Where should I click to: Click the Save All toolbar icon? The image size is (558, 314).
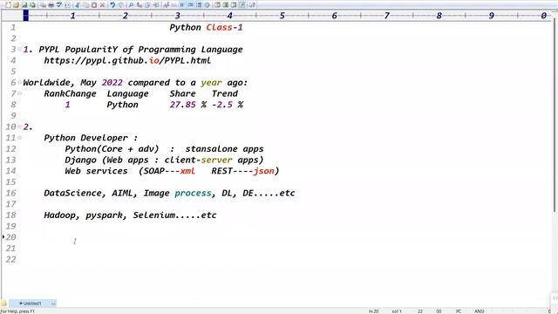[x=32, y=5]
